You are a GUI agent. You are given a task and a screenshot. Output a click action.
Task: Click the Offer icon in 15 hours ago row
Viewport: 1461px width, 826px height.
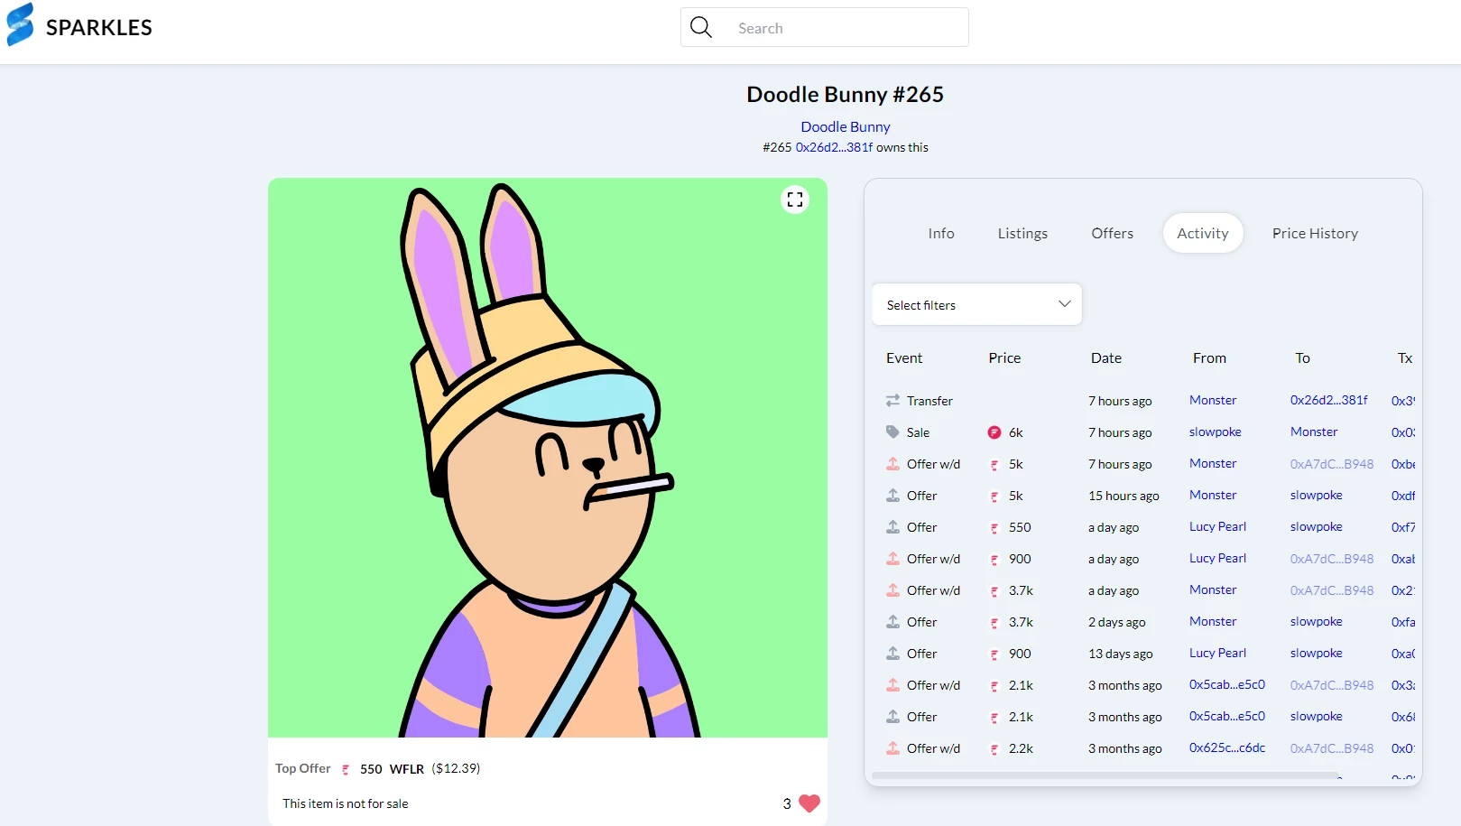tap(892, 495)
